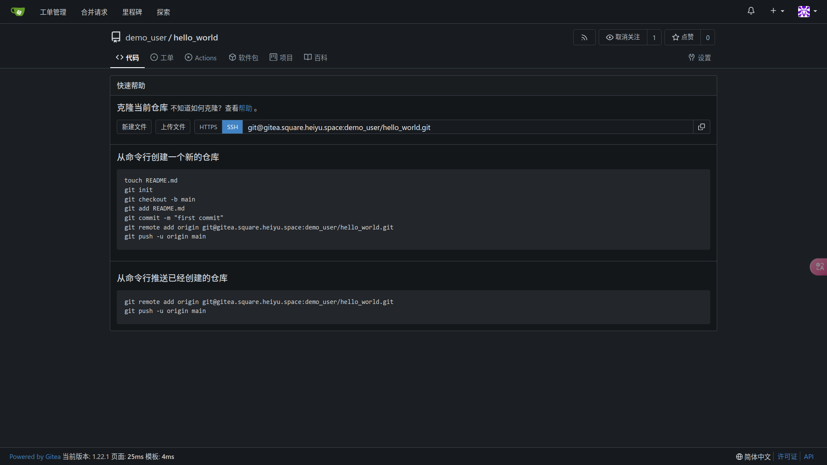The height and width of the screenshot is (465, 827).
Task: Open the 项目 tab
Action: pos(281,58)
